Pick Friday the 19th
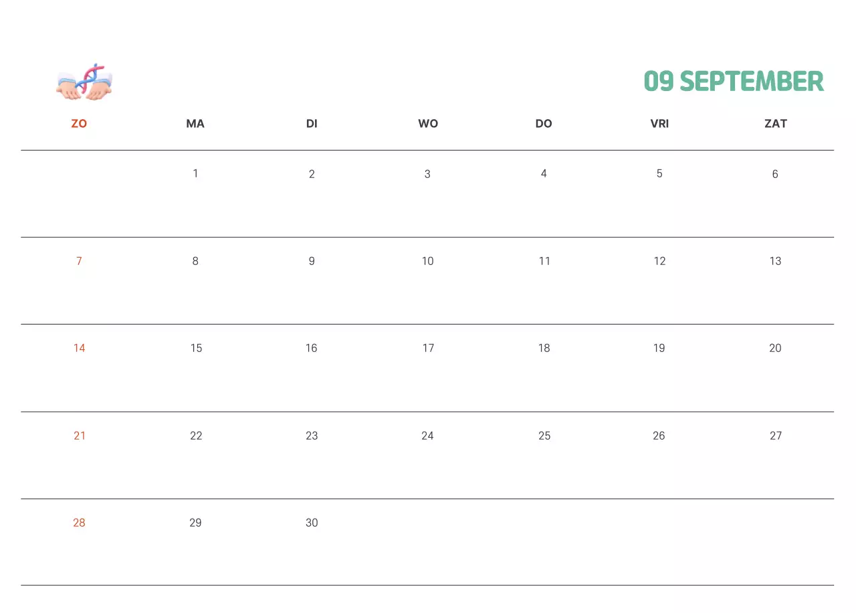The height and width of the screenshot is (613, 856). (659, 348)
